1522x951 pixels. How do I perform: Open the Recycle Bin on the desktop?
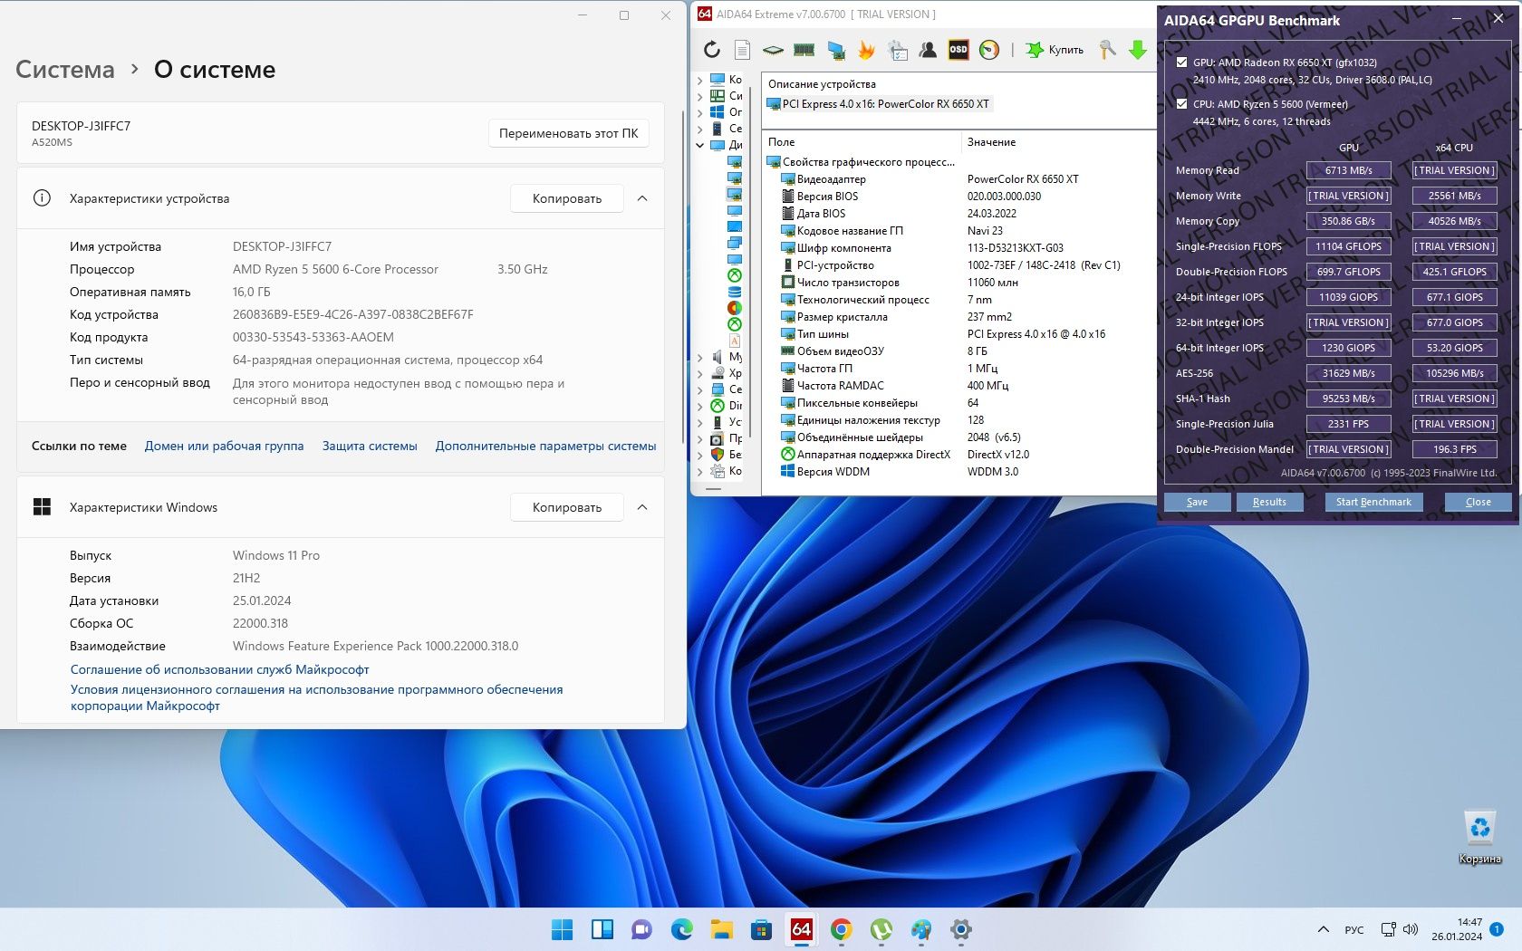(x=1479, y=836)
